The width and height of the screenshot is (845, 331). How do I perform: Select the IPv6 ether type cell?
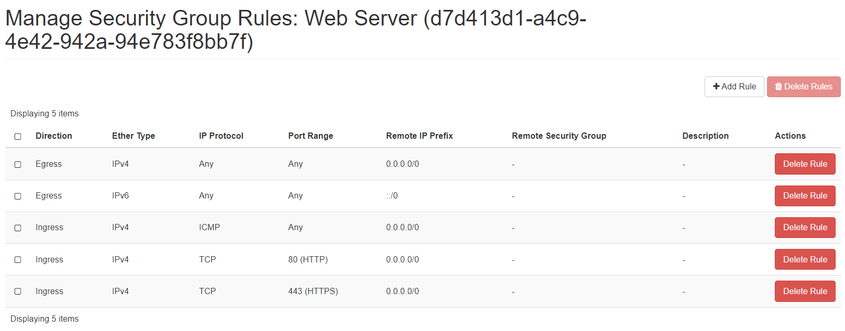coord(120,195)
